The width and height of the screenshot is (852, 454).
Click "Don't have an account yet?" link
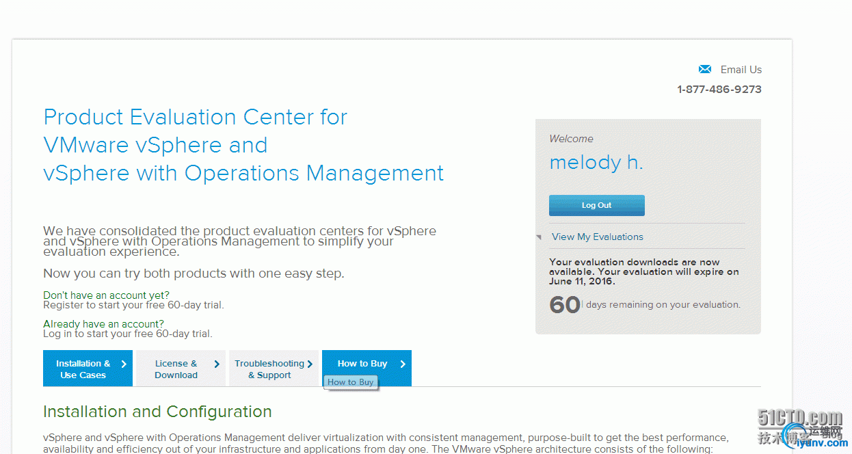106,295
